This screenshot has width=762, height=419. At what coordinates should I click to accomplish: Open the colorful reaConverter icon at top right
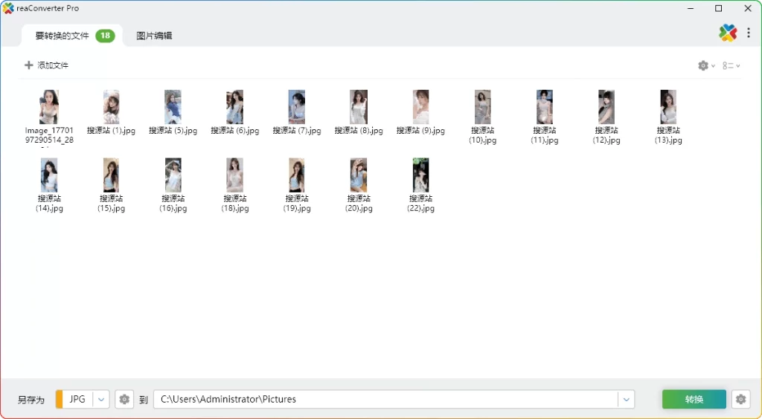click(x=728, y=33)
